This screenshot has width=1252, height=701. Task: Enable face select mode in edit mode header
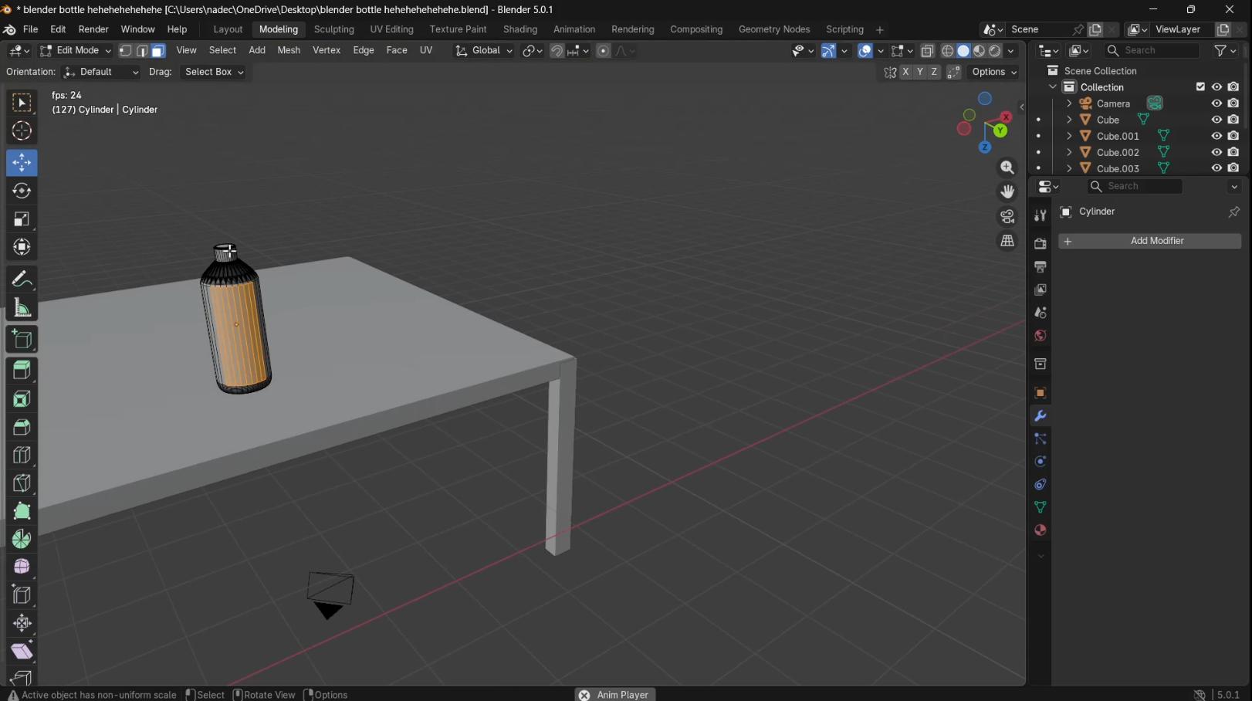[x=157, y=50]
